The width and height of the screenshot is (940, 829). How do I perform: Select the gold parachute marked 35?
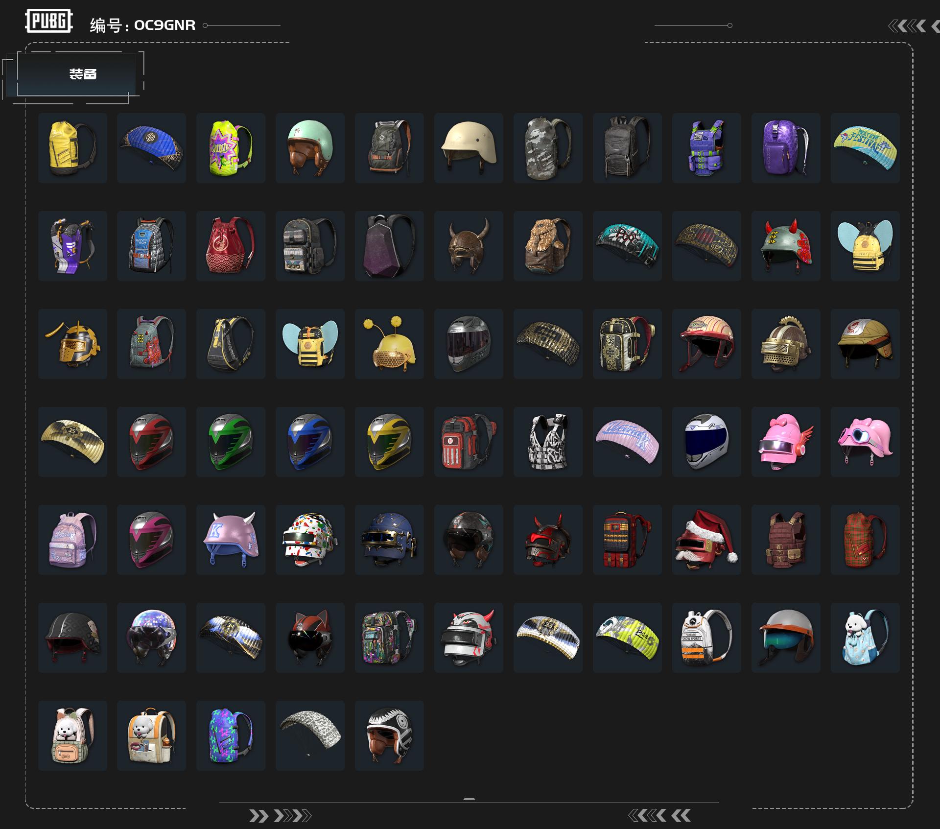(72, 442)
